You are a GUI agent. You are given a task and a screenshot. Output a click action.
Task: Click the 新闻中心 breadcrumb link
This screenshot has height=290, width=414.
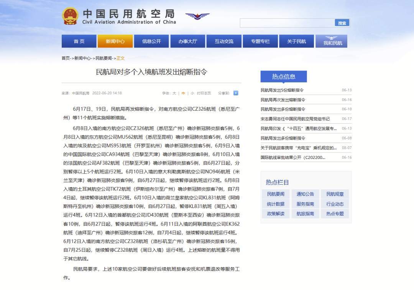[82, 58]
